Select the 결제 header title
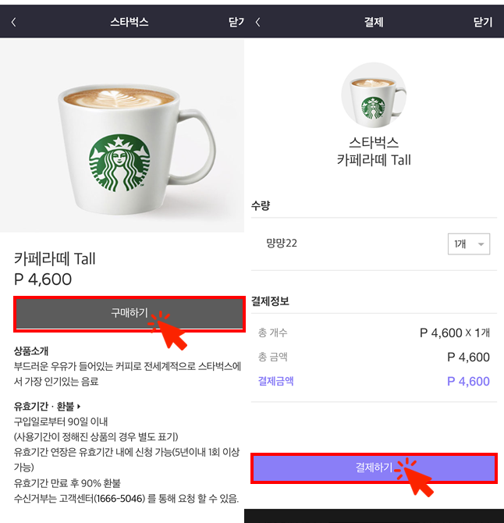504x523 pixels. (374, 23)
